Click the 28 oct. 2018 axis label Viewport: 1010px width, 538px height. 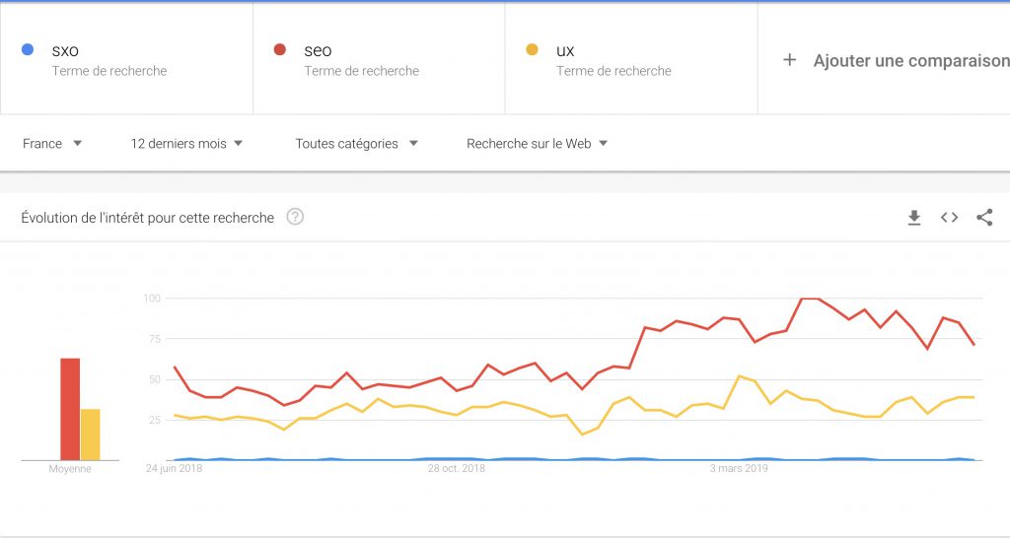click(x=456, y=468)
